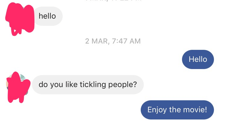The height and width of the screenshot is (121, 226).
Task: Click the word "like" in the tickling question
Action: click(71, 85)
